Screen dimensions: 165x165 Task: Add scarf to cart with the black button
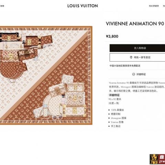coord(137,48)
